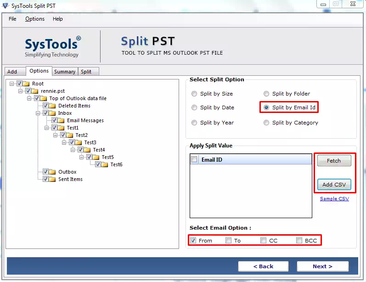
Task: Select the Split by Date radio button
Action: point(194,107)
